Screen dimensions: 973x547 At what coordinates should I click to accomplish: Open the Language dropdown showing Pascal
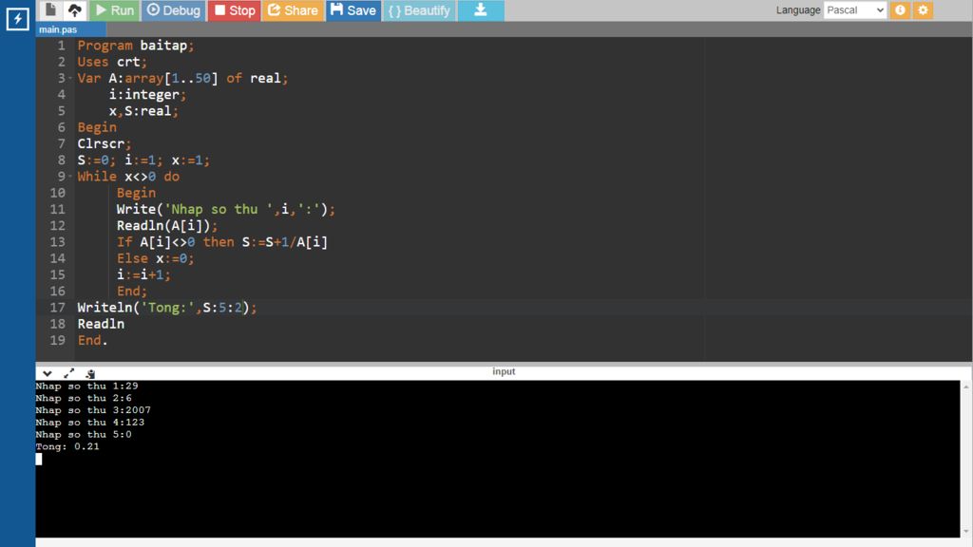pyautogui.click(x=854, y=9)
